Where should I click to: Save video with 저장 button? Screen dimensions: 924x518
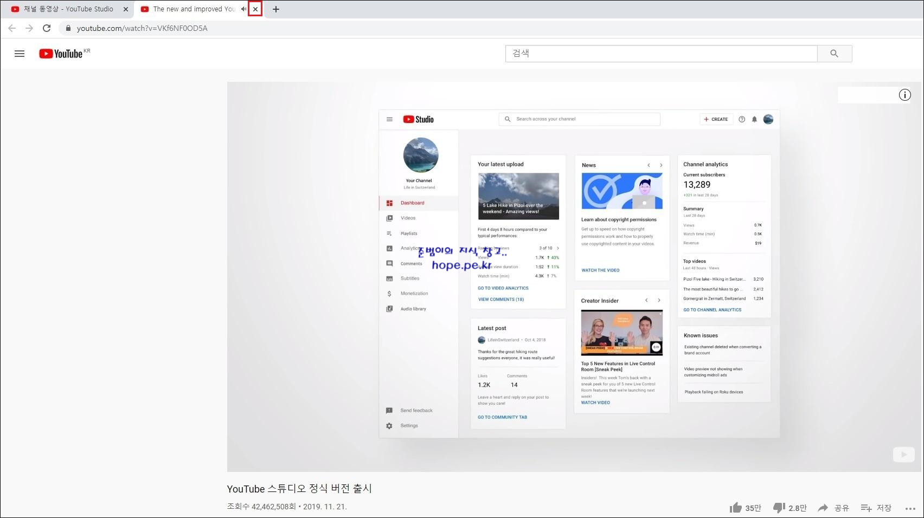[x=876, y=508]
